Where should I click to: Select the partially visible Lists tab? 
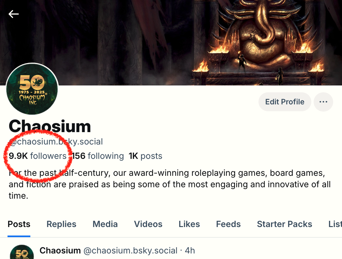coord(335,224)
